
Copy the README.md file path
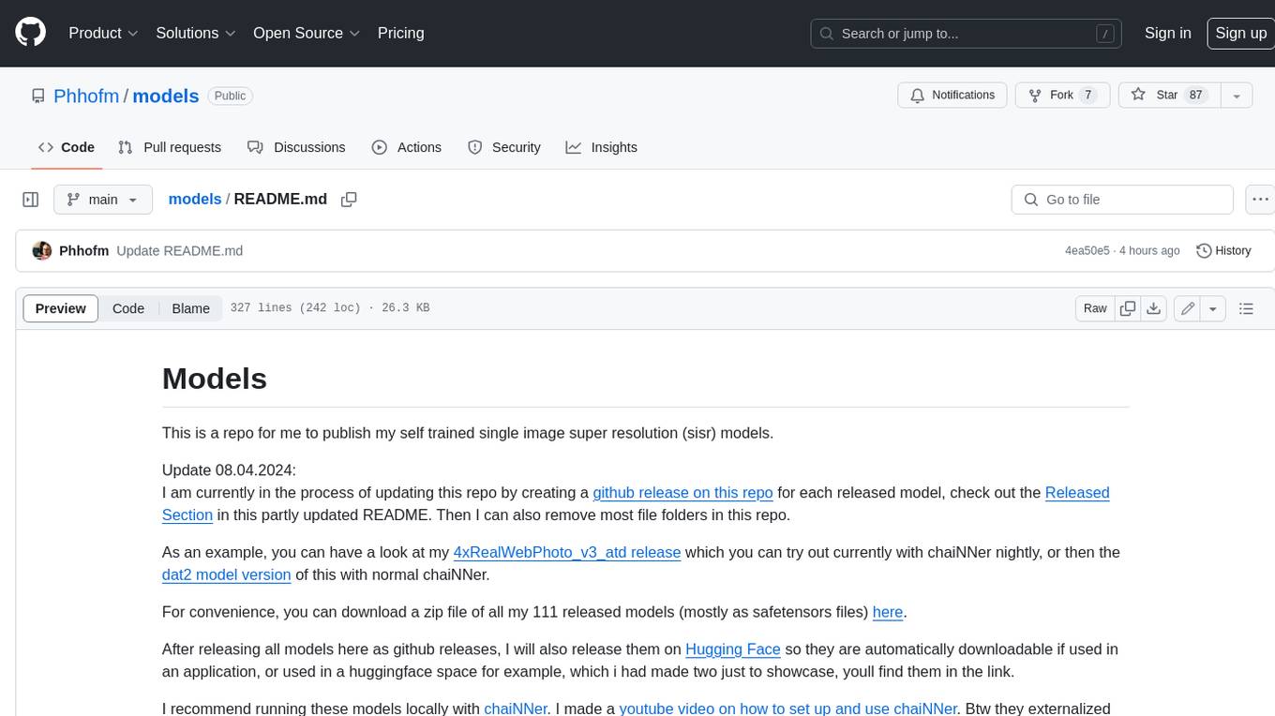coord(349,200)
